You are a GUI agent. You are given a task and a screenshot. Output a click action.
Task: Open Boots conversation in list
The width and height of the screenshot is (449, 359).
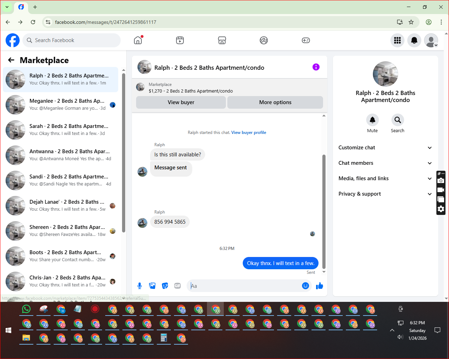[x=60, y=256]
